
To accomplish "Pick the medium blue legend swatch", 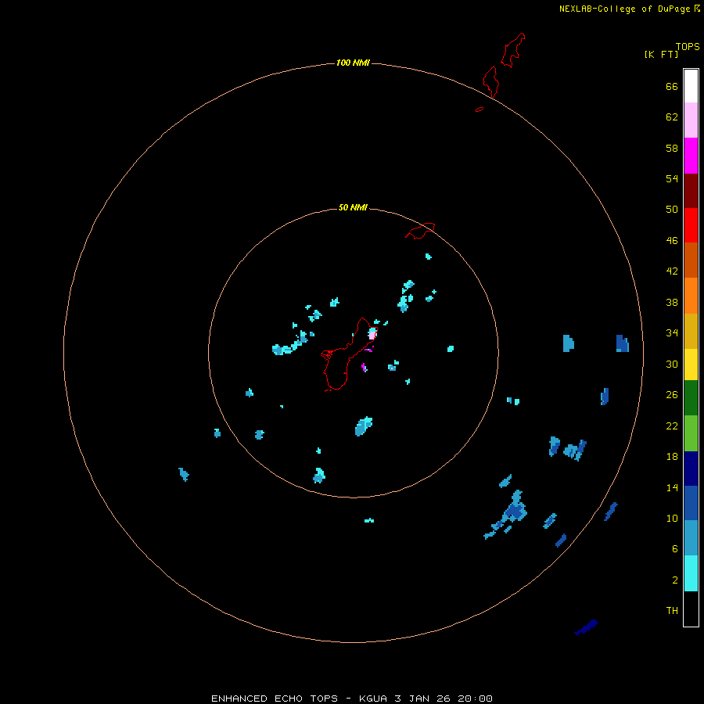I will point(691,503).
